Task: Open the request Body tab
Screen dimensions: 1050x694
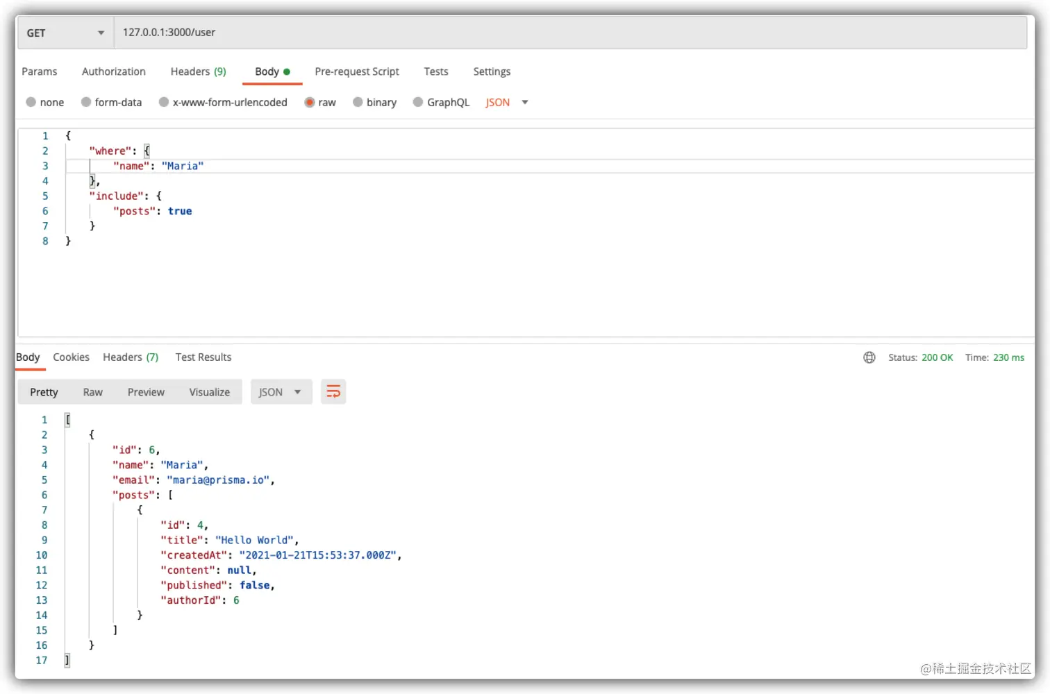Action: pos(272,71)
